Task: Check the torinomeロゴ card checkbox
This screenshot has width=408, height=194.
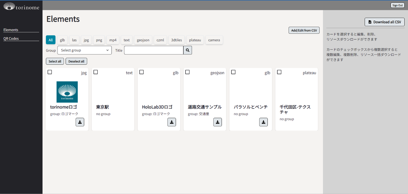Action: pos(50,72)
